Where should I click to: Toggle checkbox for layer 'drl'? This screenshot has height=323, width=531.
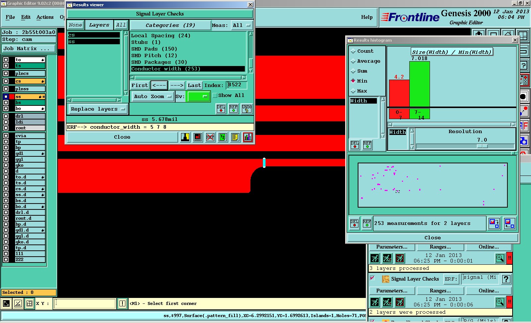pos(6,116)
